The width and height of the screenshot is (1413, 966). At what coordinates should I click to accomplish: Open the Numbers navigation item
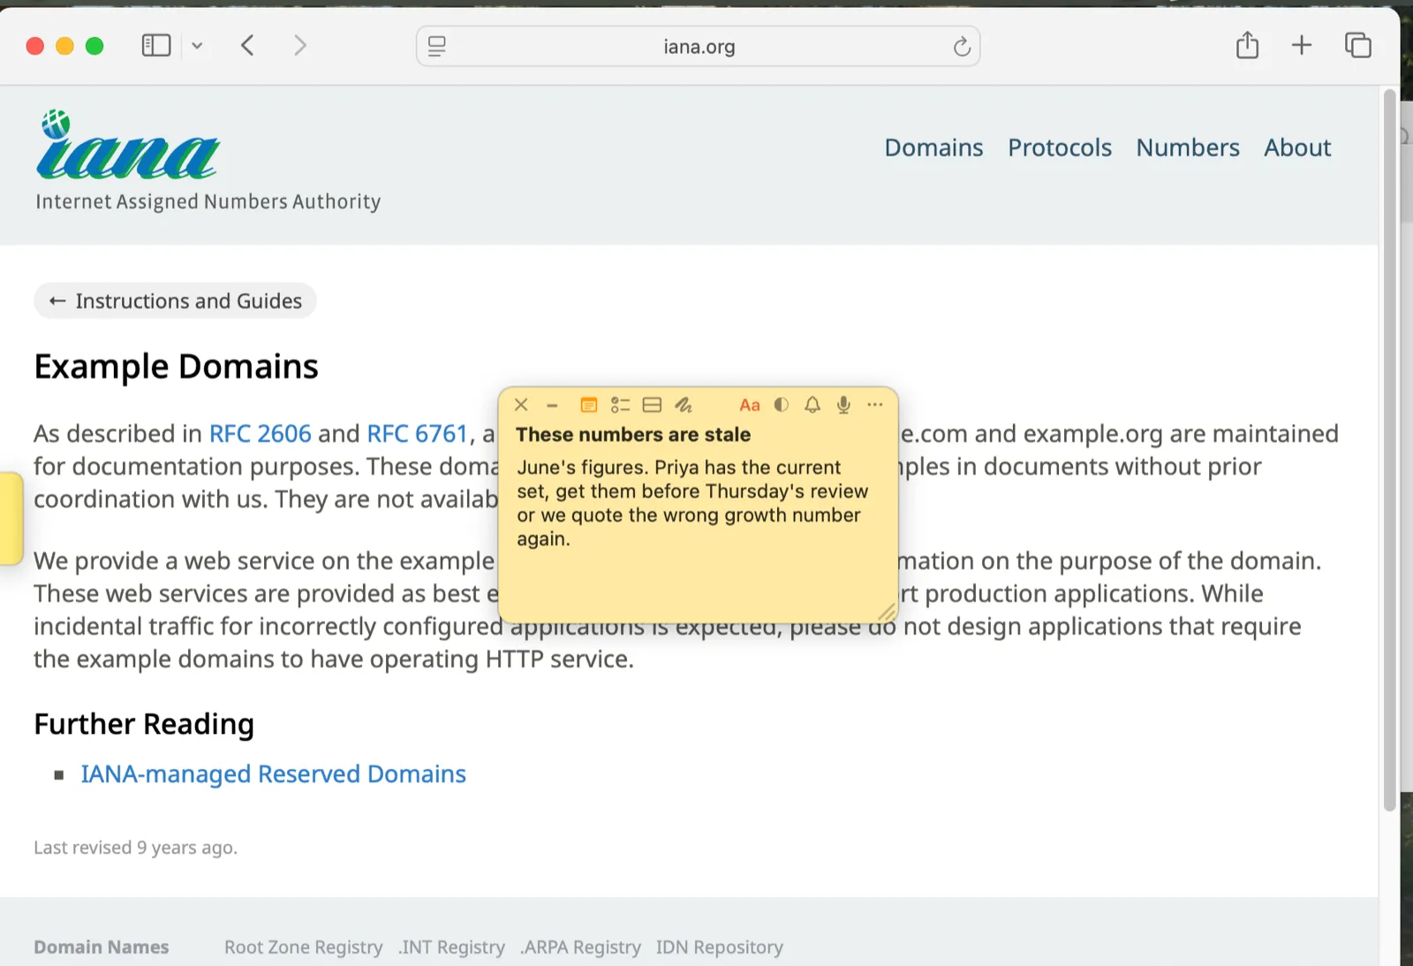point(1188,147)
